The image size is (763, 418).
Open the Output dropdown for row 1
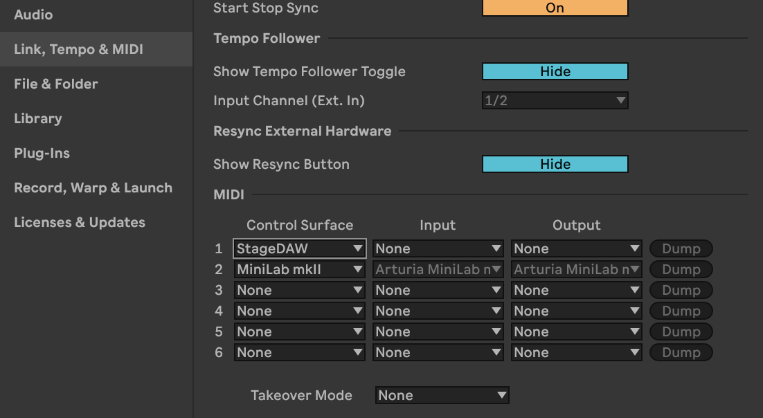click(577, 248)
